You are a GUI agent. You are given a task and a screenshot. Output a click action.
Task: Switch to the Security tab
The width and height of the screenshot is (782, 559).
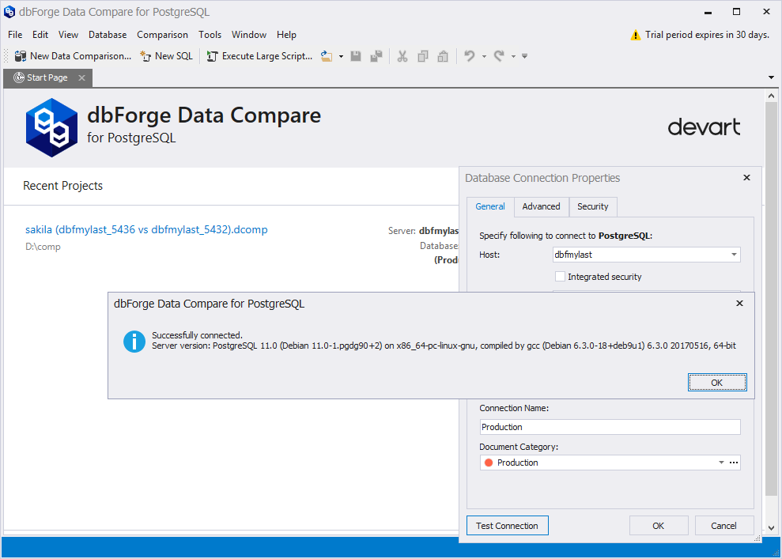(592, 206)
